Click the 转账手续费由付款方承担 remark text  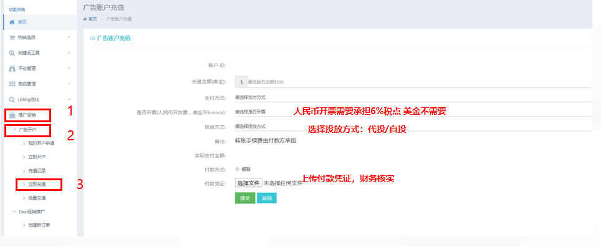(x=266, y=140)
